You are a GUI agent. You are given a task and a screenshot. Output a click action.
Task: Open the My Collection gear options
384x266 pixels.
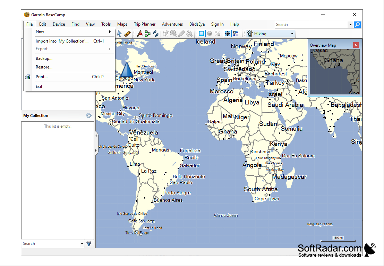click(x=89, y=116)
